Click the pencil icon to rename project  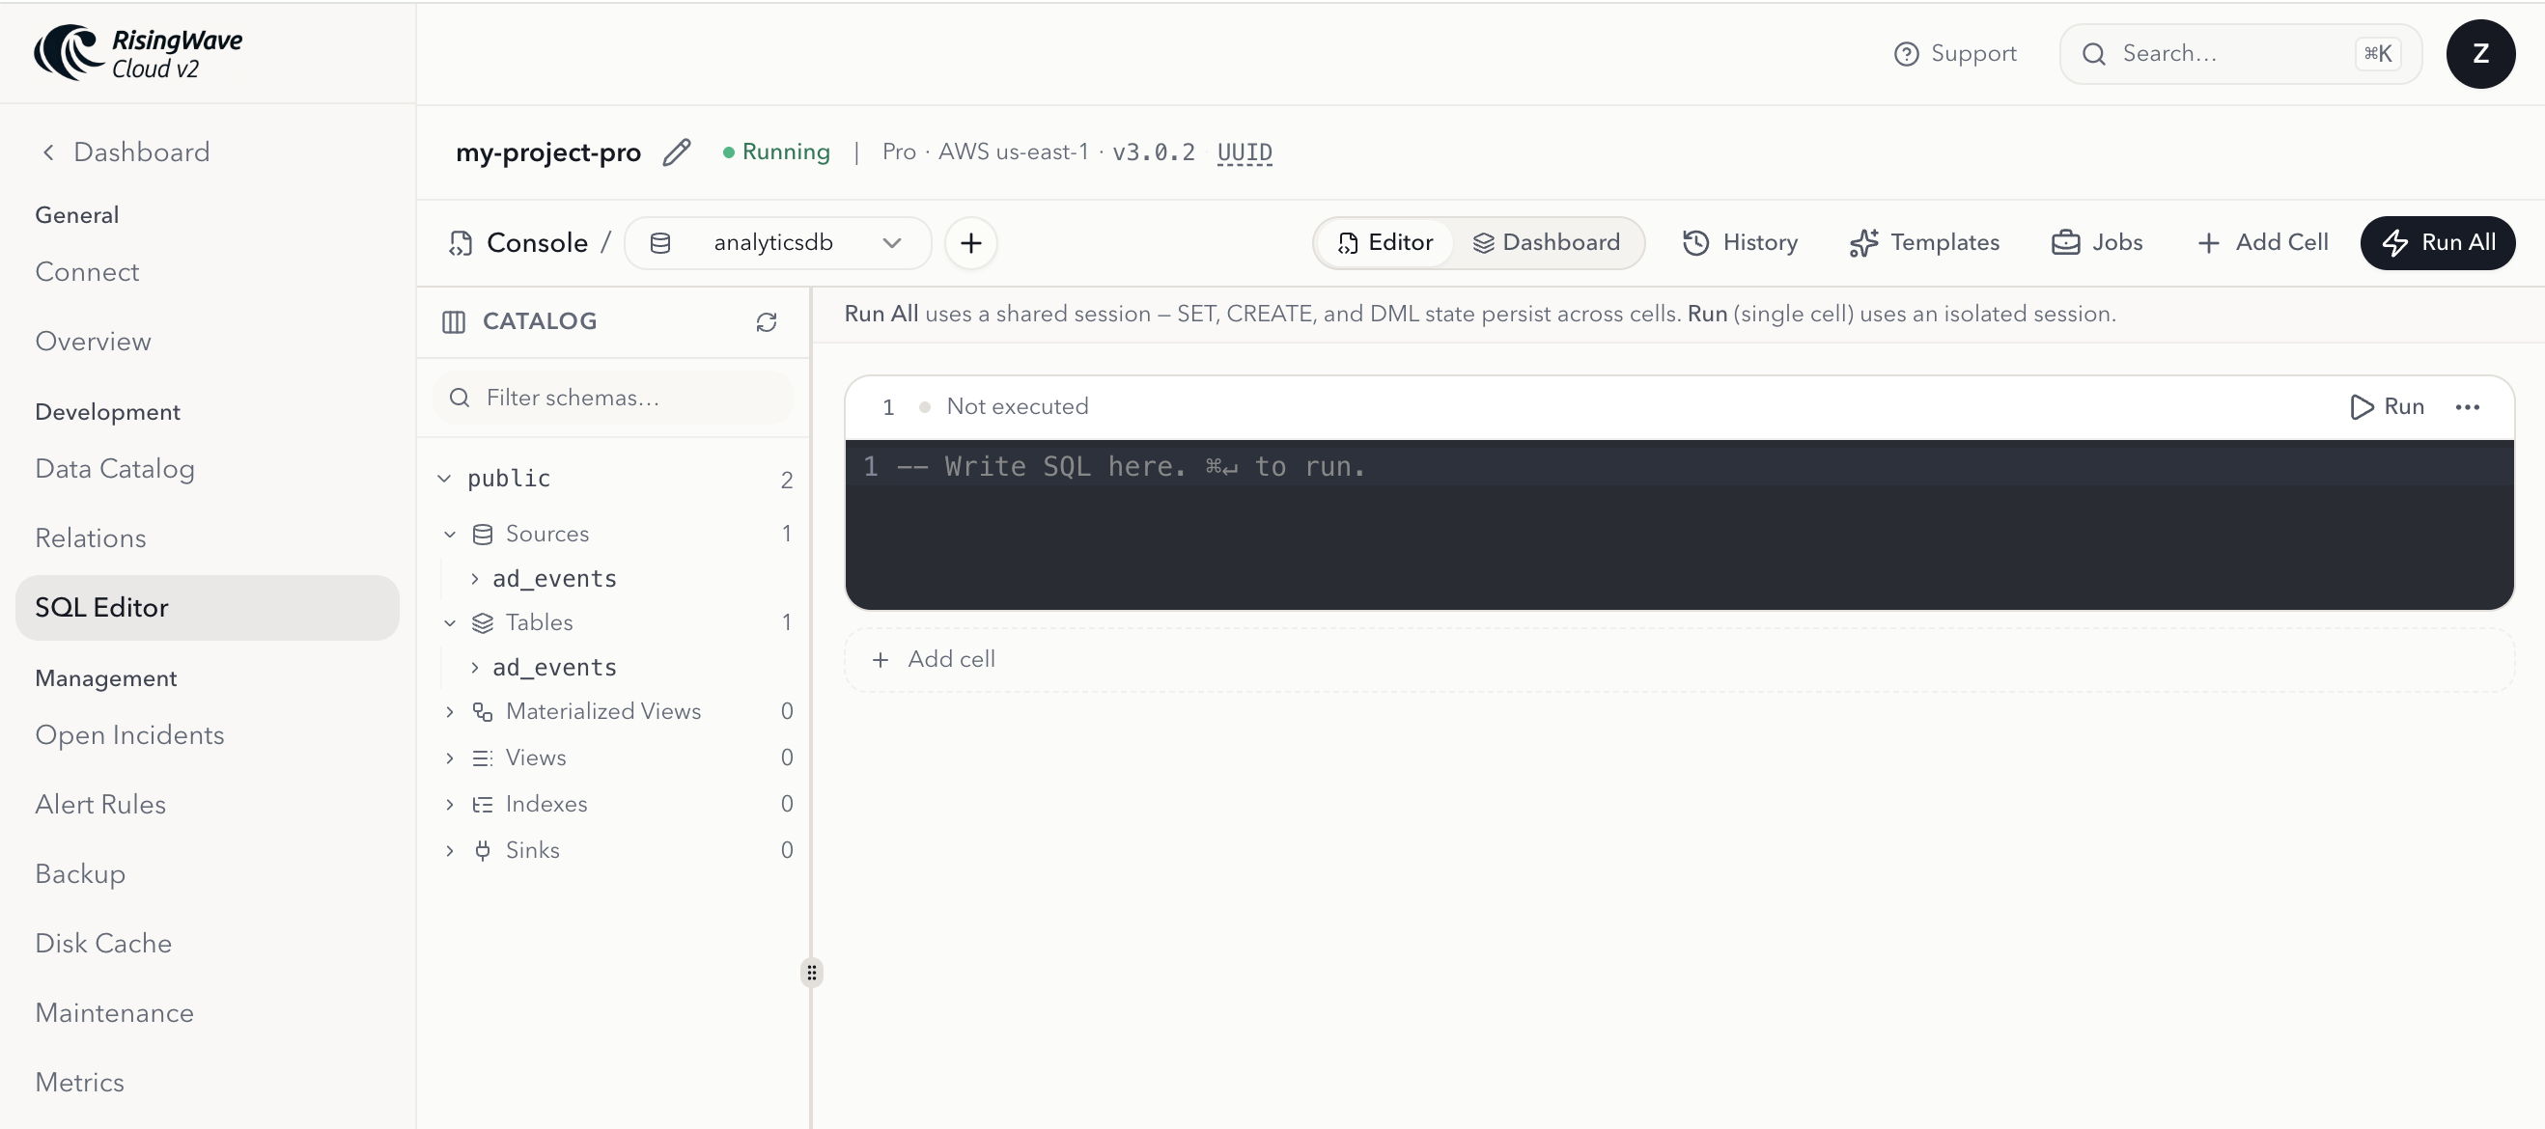tap(677, 152)
